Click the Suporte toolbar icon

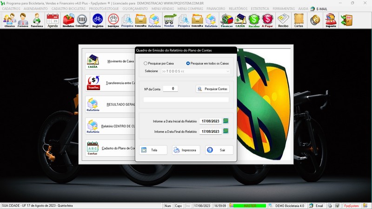point(331,20)
